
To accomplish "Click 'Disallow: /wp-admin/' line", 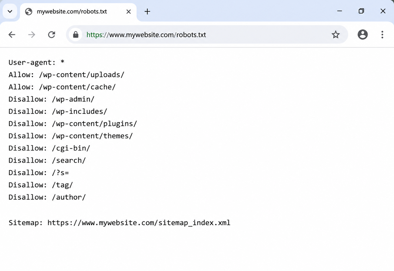I will pos(52,99).
